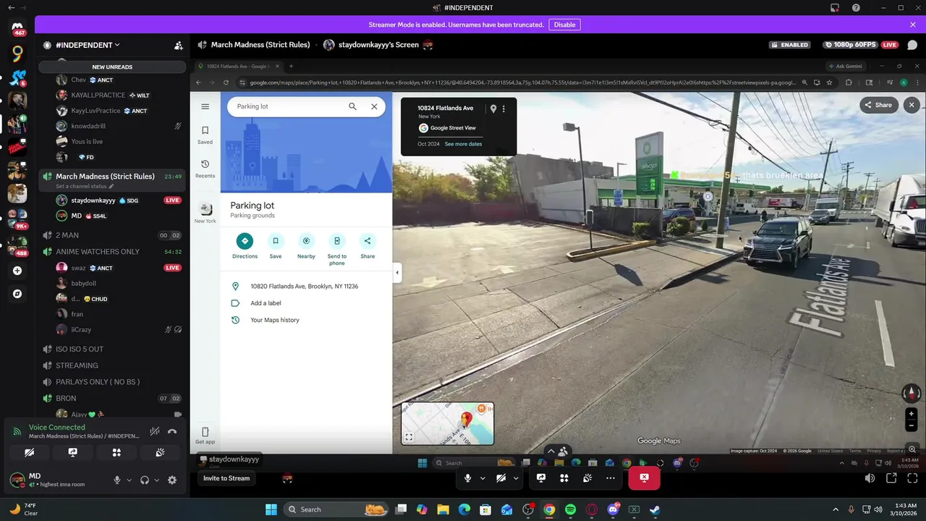Show hidden icons in the Windows system tray
The image size is (926, 521).
tap(836, 509)
